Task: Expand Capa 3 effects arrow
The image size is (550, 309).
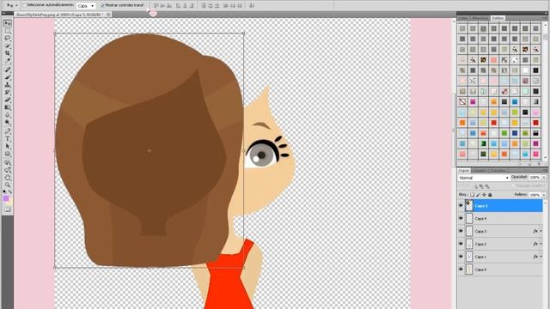Action: tap(541, 231)
